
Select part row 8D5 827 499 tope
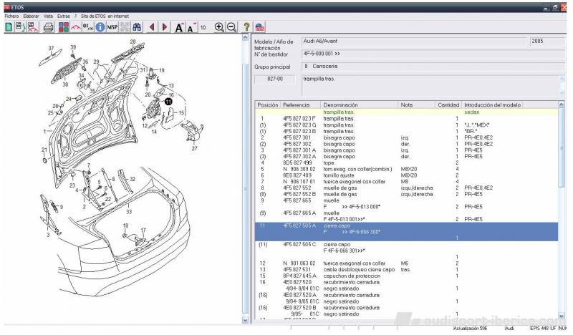406,163
